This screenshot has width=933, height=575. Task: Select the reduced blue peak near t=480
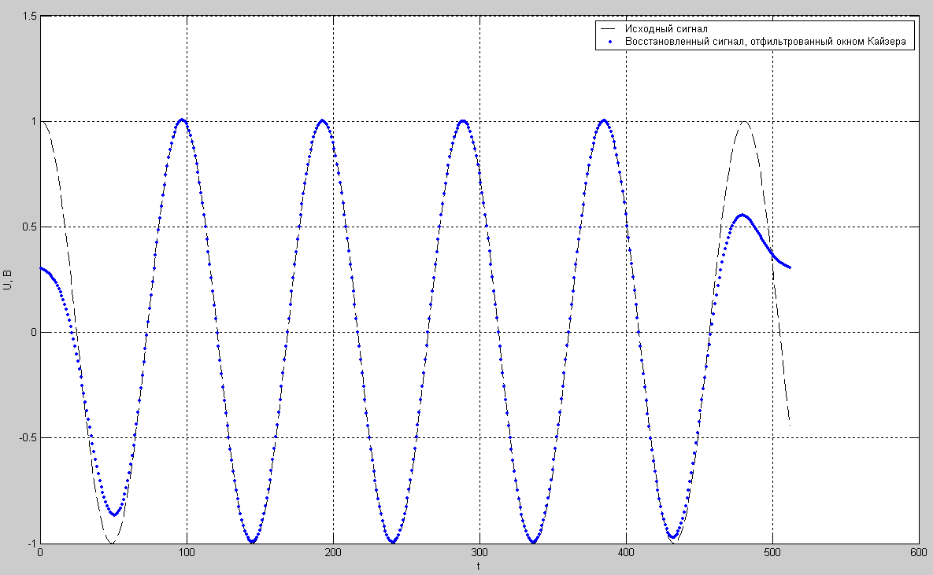point(742,215)
